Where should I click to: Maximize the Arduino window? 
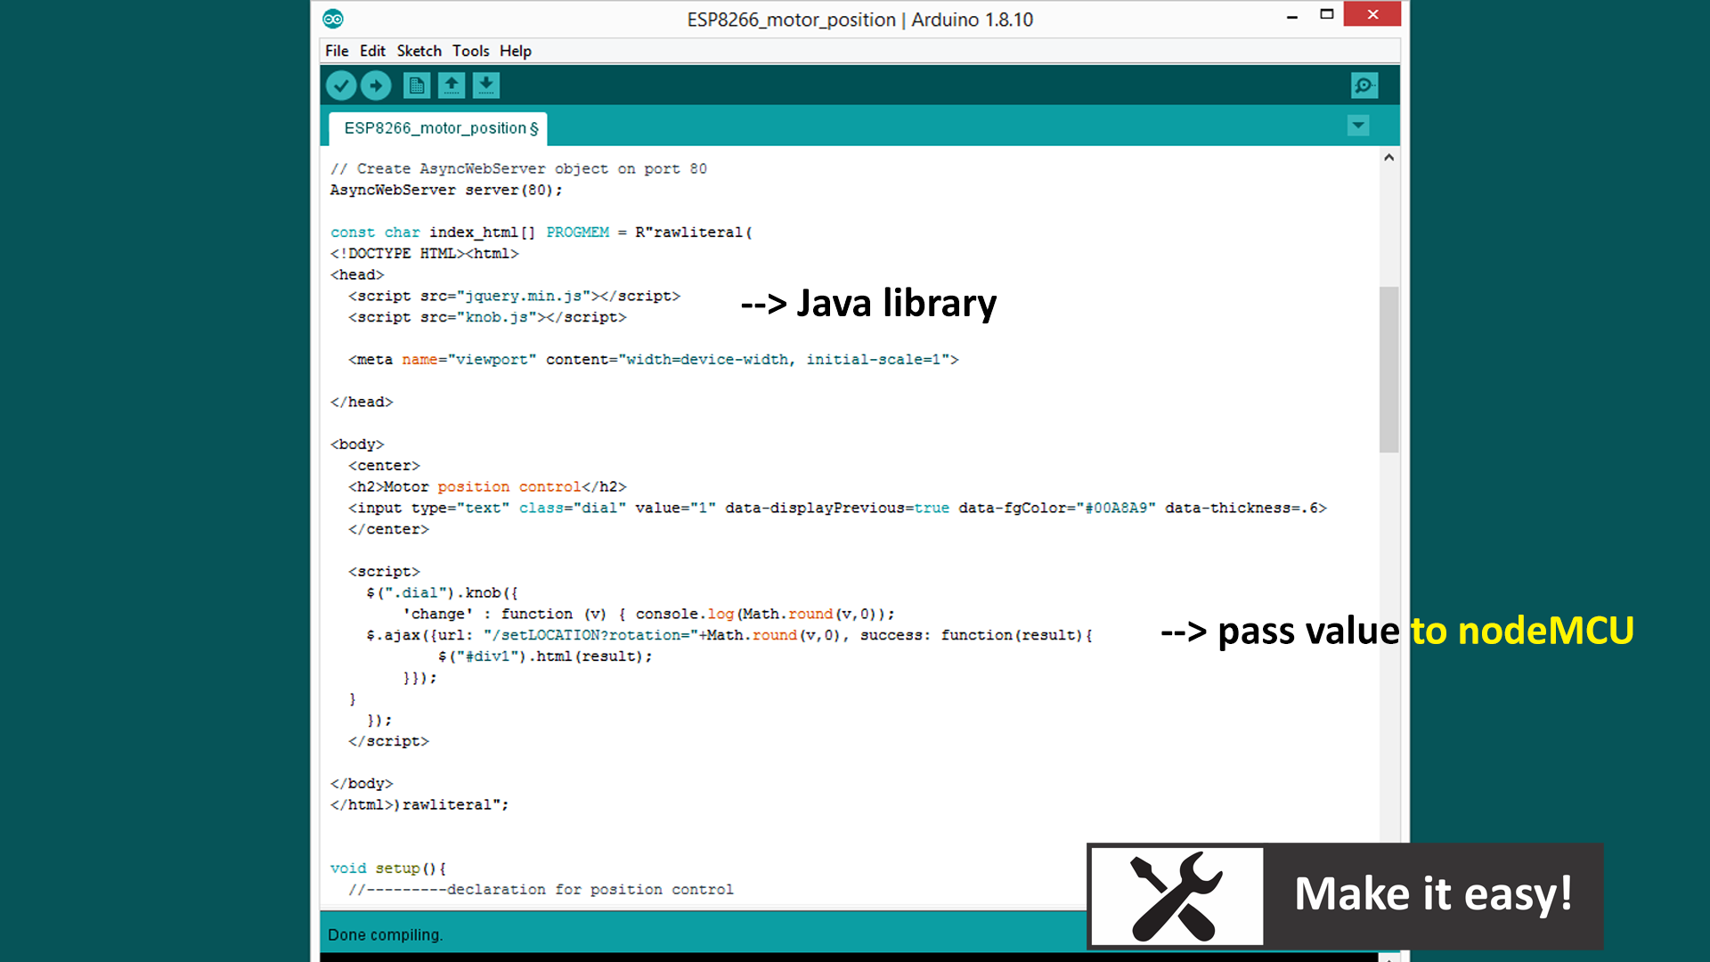[x=1326, y=14]
